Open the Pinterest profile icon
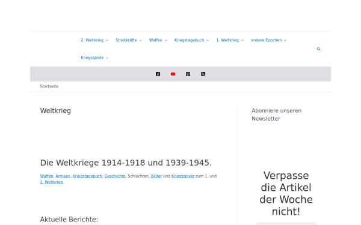This screenshot has width=361, height=225. [x=188, y=74]
